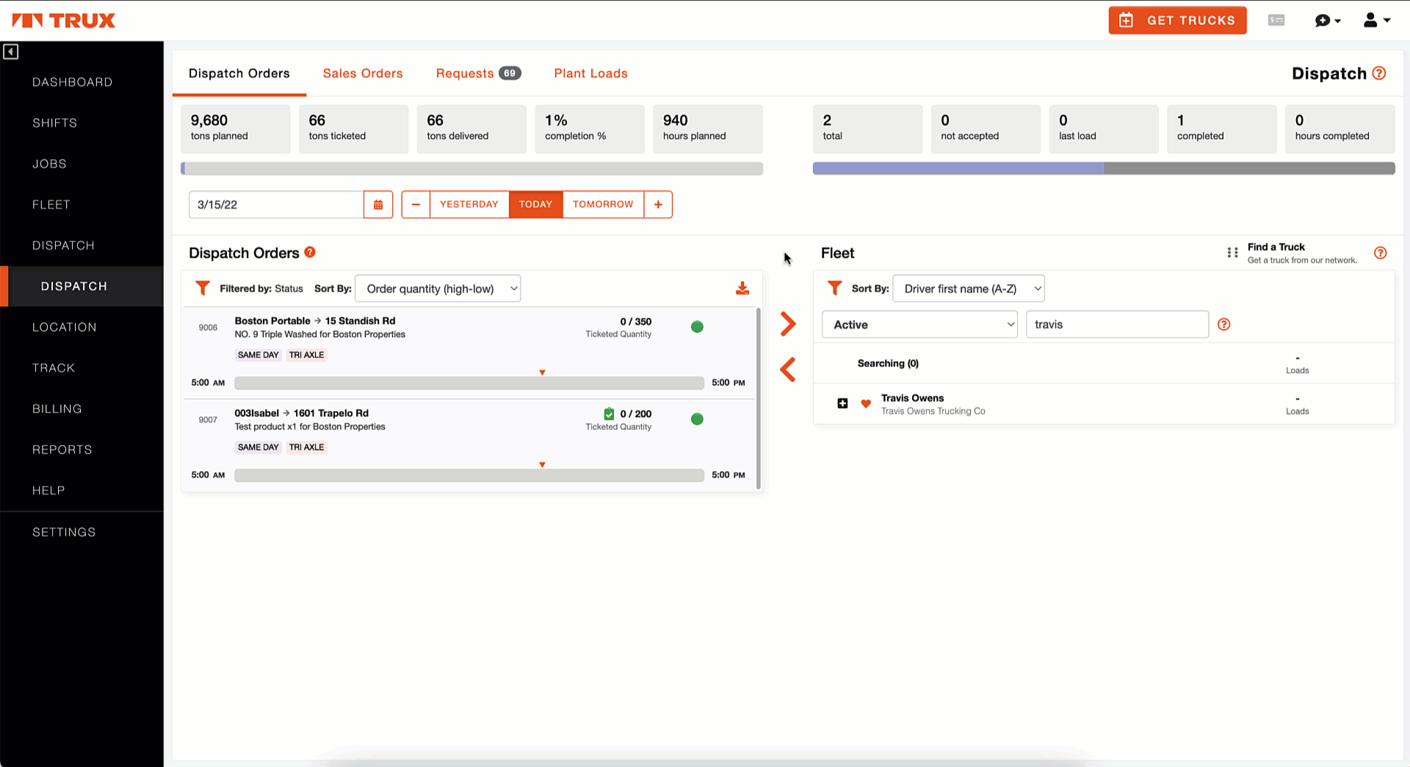
Task: Click the 3/15/22 date input field
Action: pyautogui.click(x=276, y=205)
